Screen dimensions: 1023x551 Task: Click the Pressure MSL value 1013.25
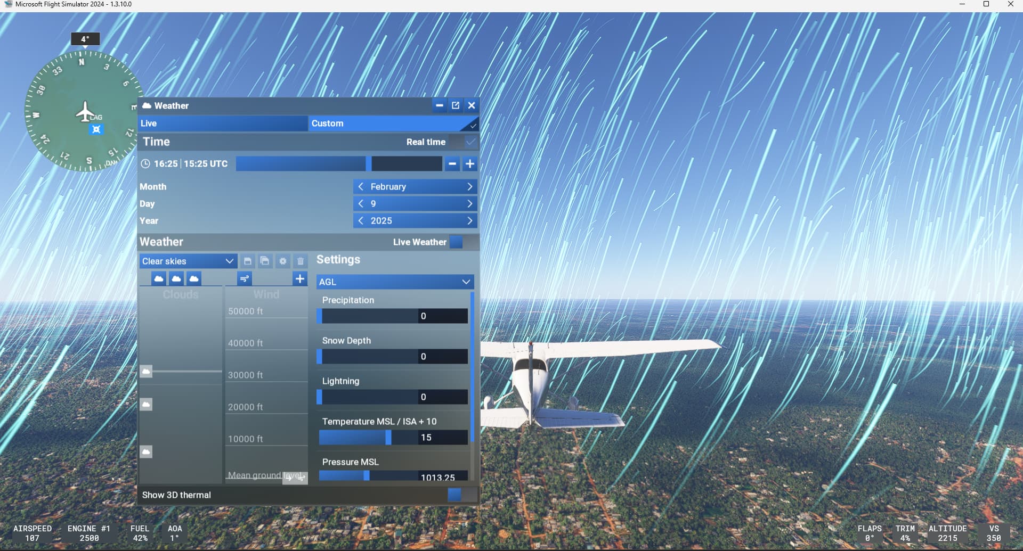(443, 476)
